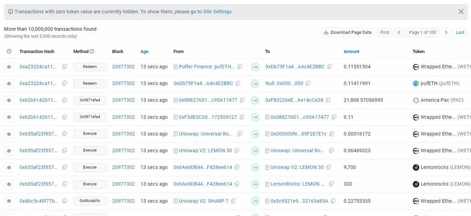Copy the Null 0x000...000 to address
471x216 pixels.
pos(308,83)
